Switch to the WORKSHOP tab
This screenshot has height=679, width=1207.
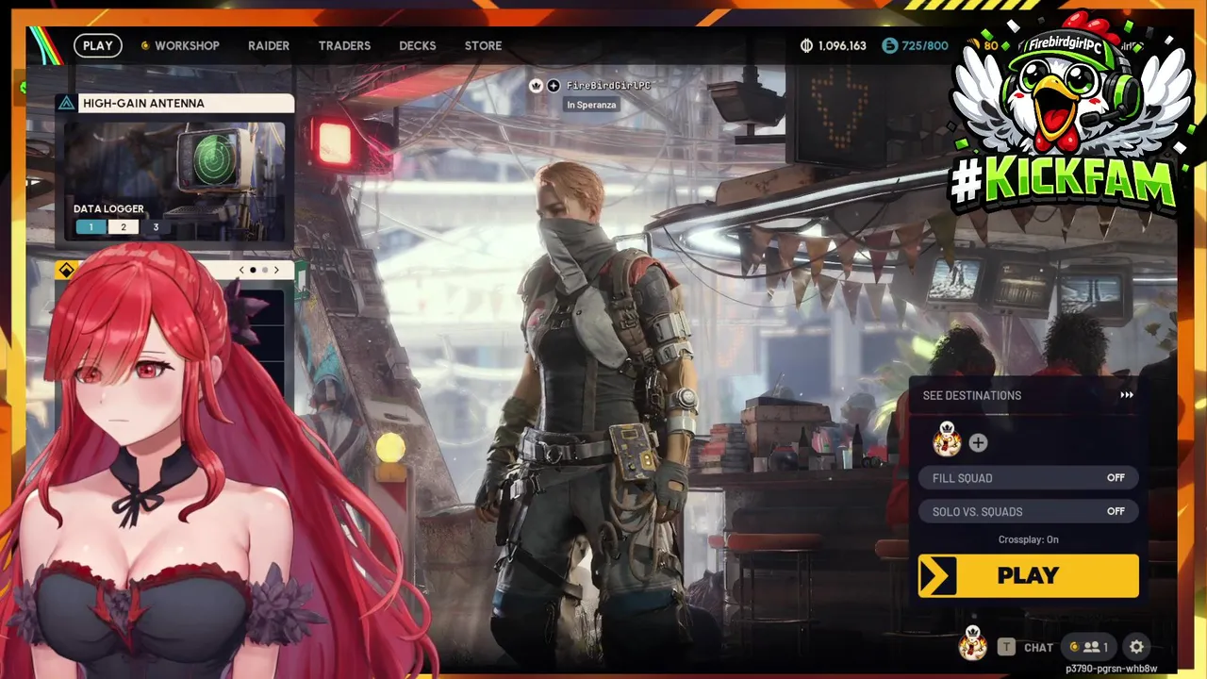pos(187,45)
